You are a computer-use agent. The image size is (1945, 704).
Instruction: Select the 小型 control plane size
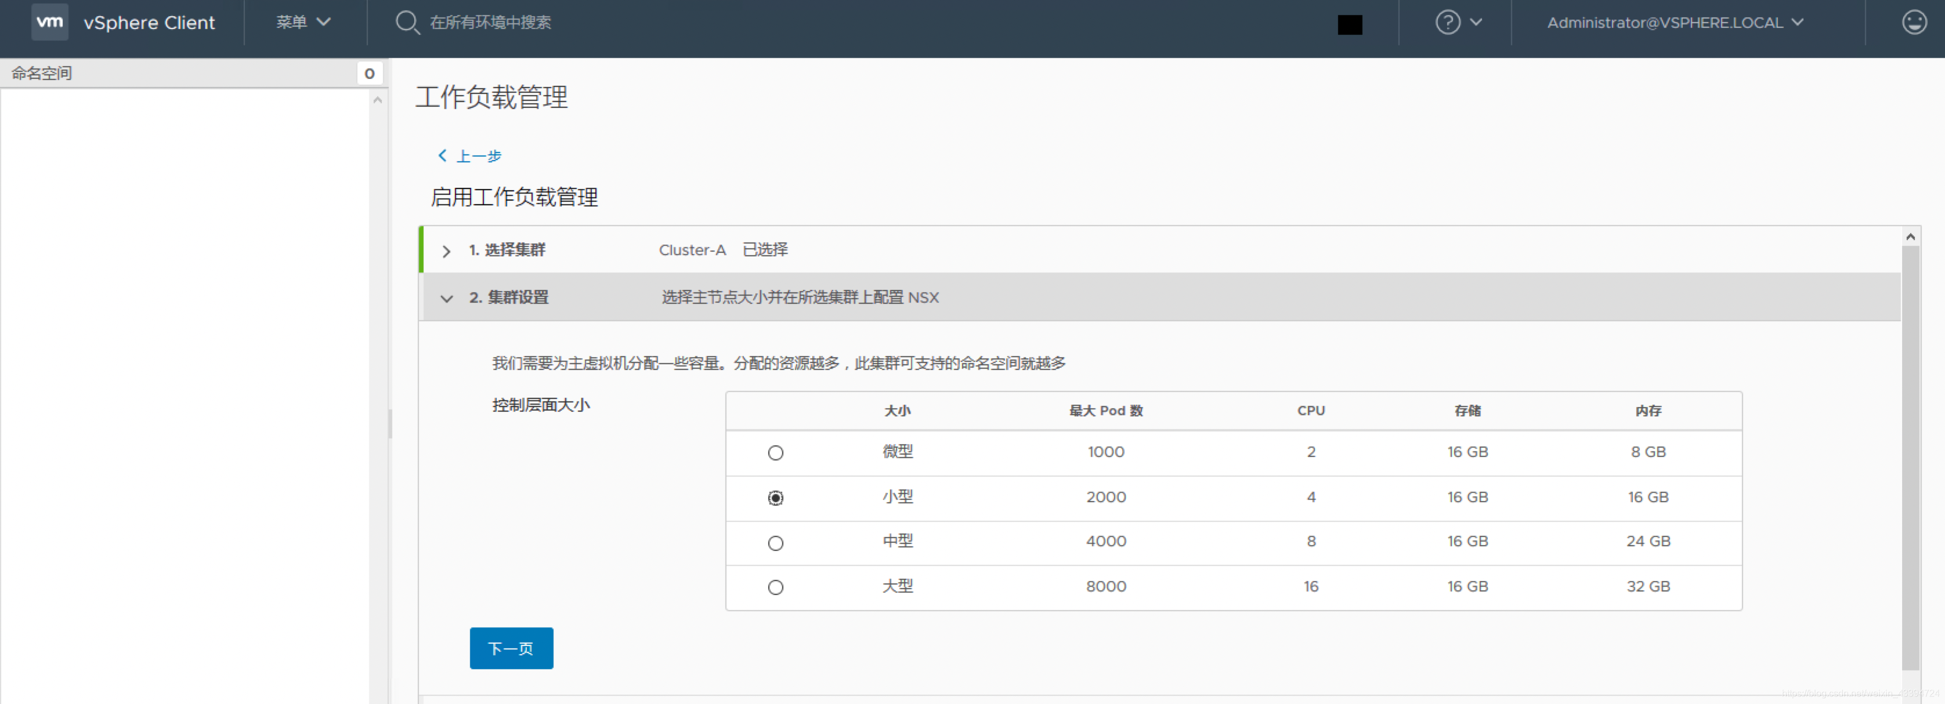pyautogui.click(x=775, y=498)
